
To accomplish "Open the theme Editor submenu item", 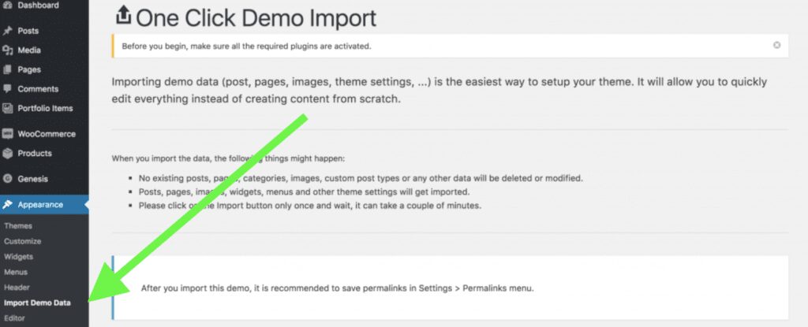I will [x=14, y=319].
